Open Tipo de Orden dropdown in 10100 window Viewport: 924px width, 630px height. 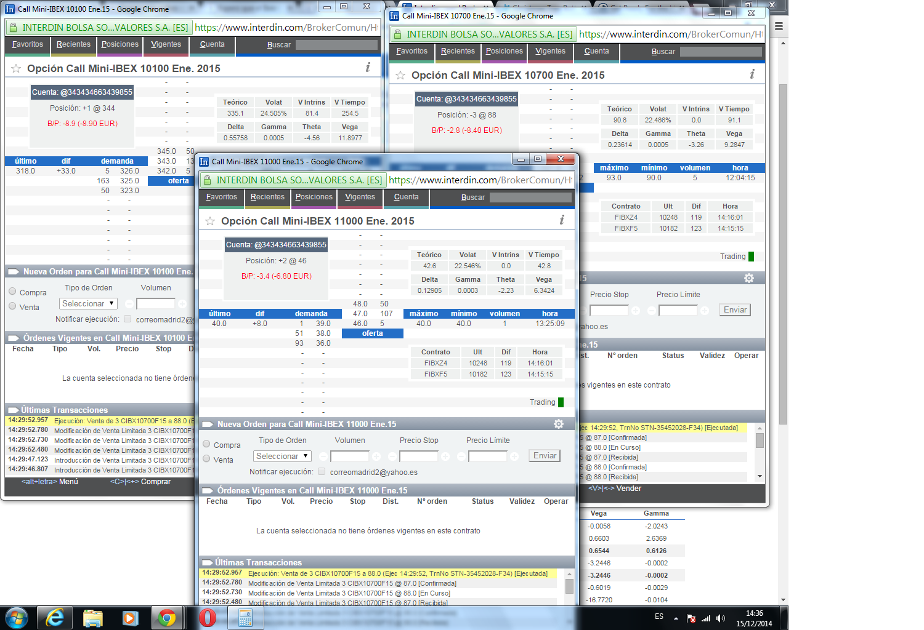point(88,304)
